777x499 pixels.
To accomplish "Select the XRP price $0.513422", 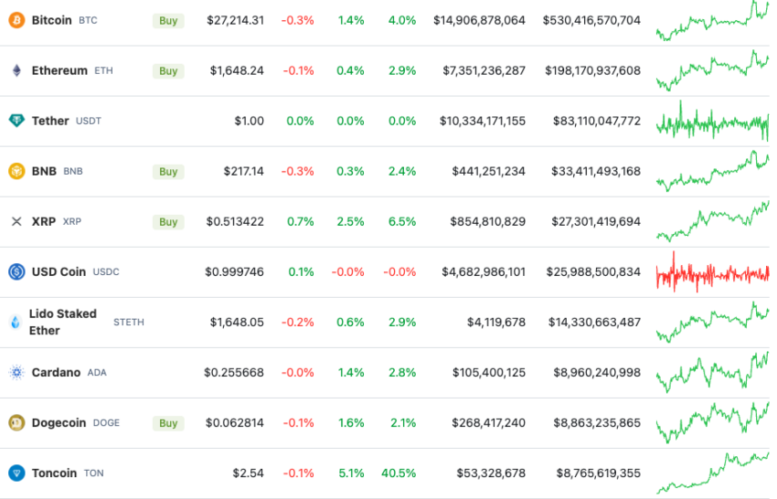I will tap(235, 221).
